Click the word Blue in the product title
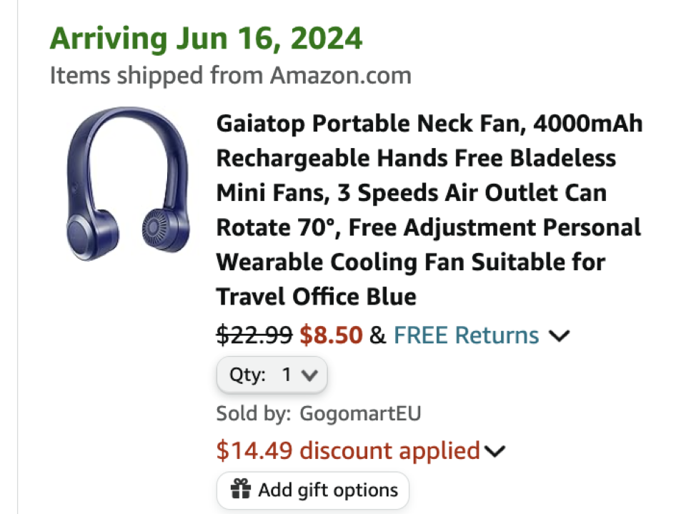The image size is (686, 514). [390, 297]
